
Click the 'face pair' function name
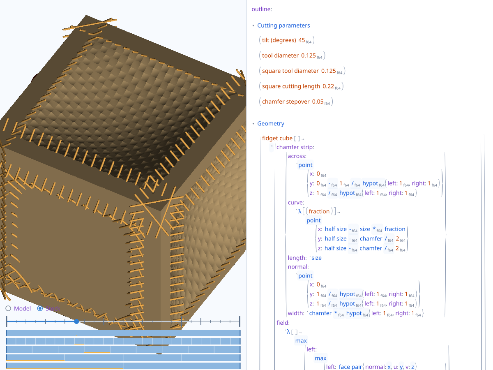(x=350, y=367)
